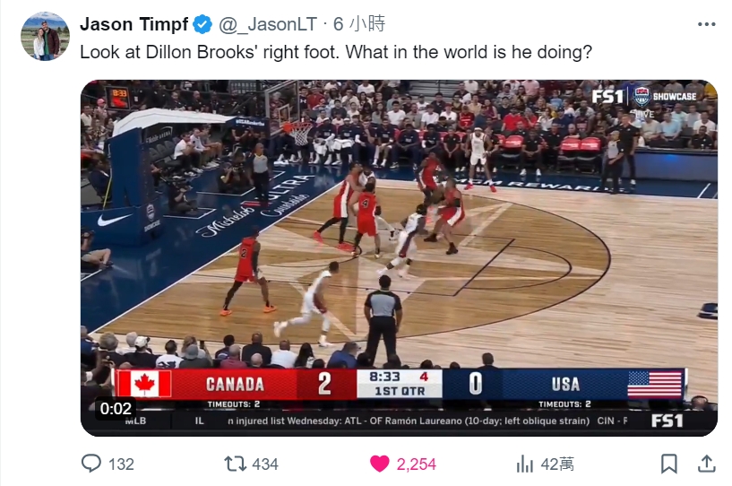732x486 pixels.
Task: Click the 42萬 views count
Action: click(x=557, y=464)
